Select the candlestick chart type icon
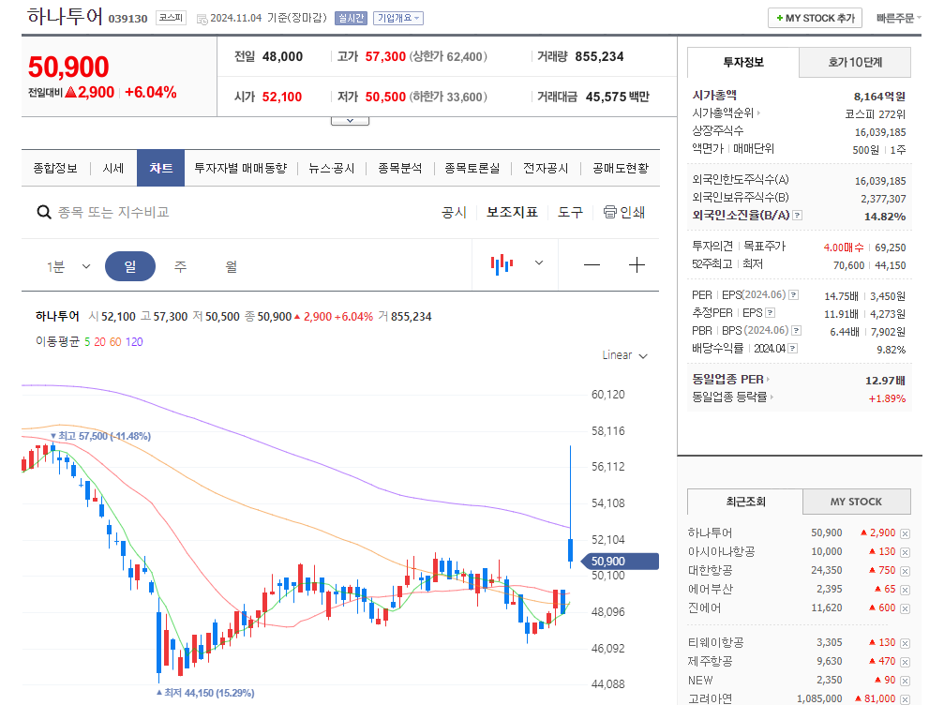 click(502, 264)
